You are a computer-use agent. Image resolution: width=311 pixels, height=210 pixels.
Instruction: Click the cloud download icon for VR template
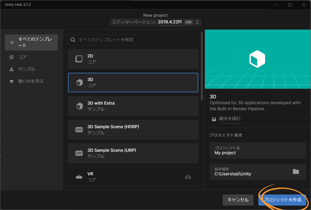pos(188,177)
